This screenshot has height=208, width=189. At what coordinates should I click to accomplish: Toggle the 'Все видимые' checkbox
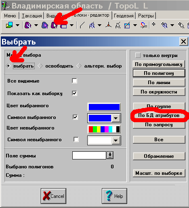tap(75, 81)
